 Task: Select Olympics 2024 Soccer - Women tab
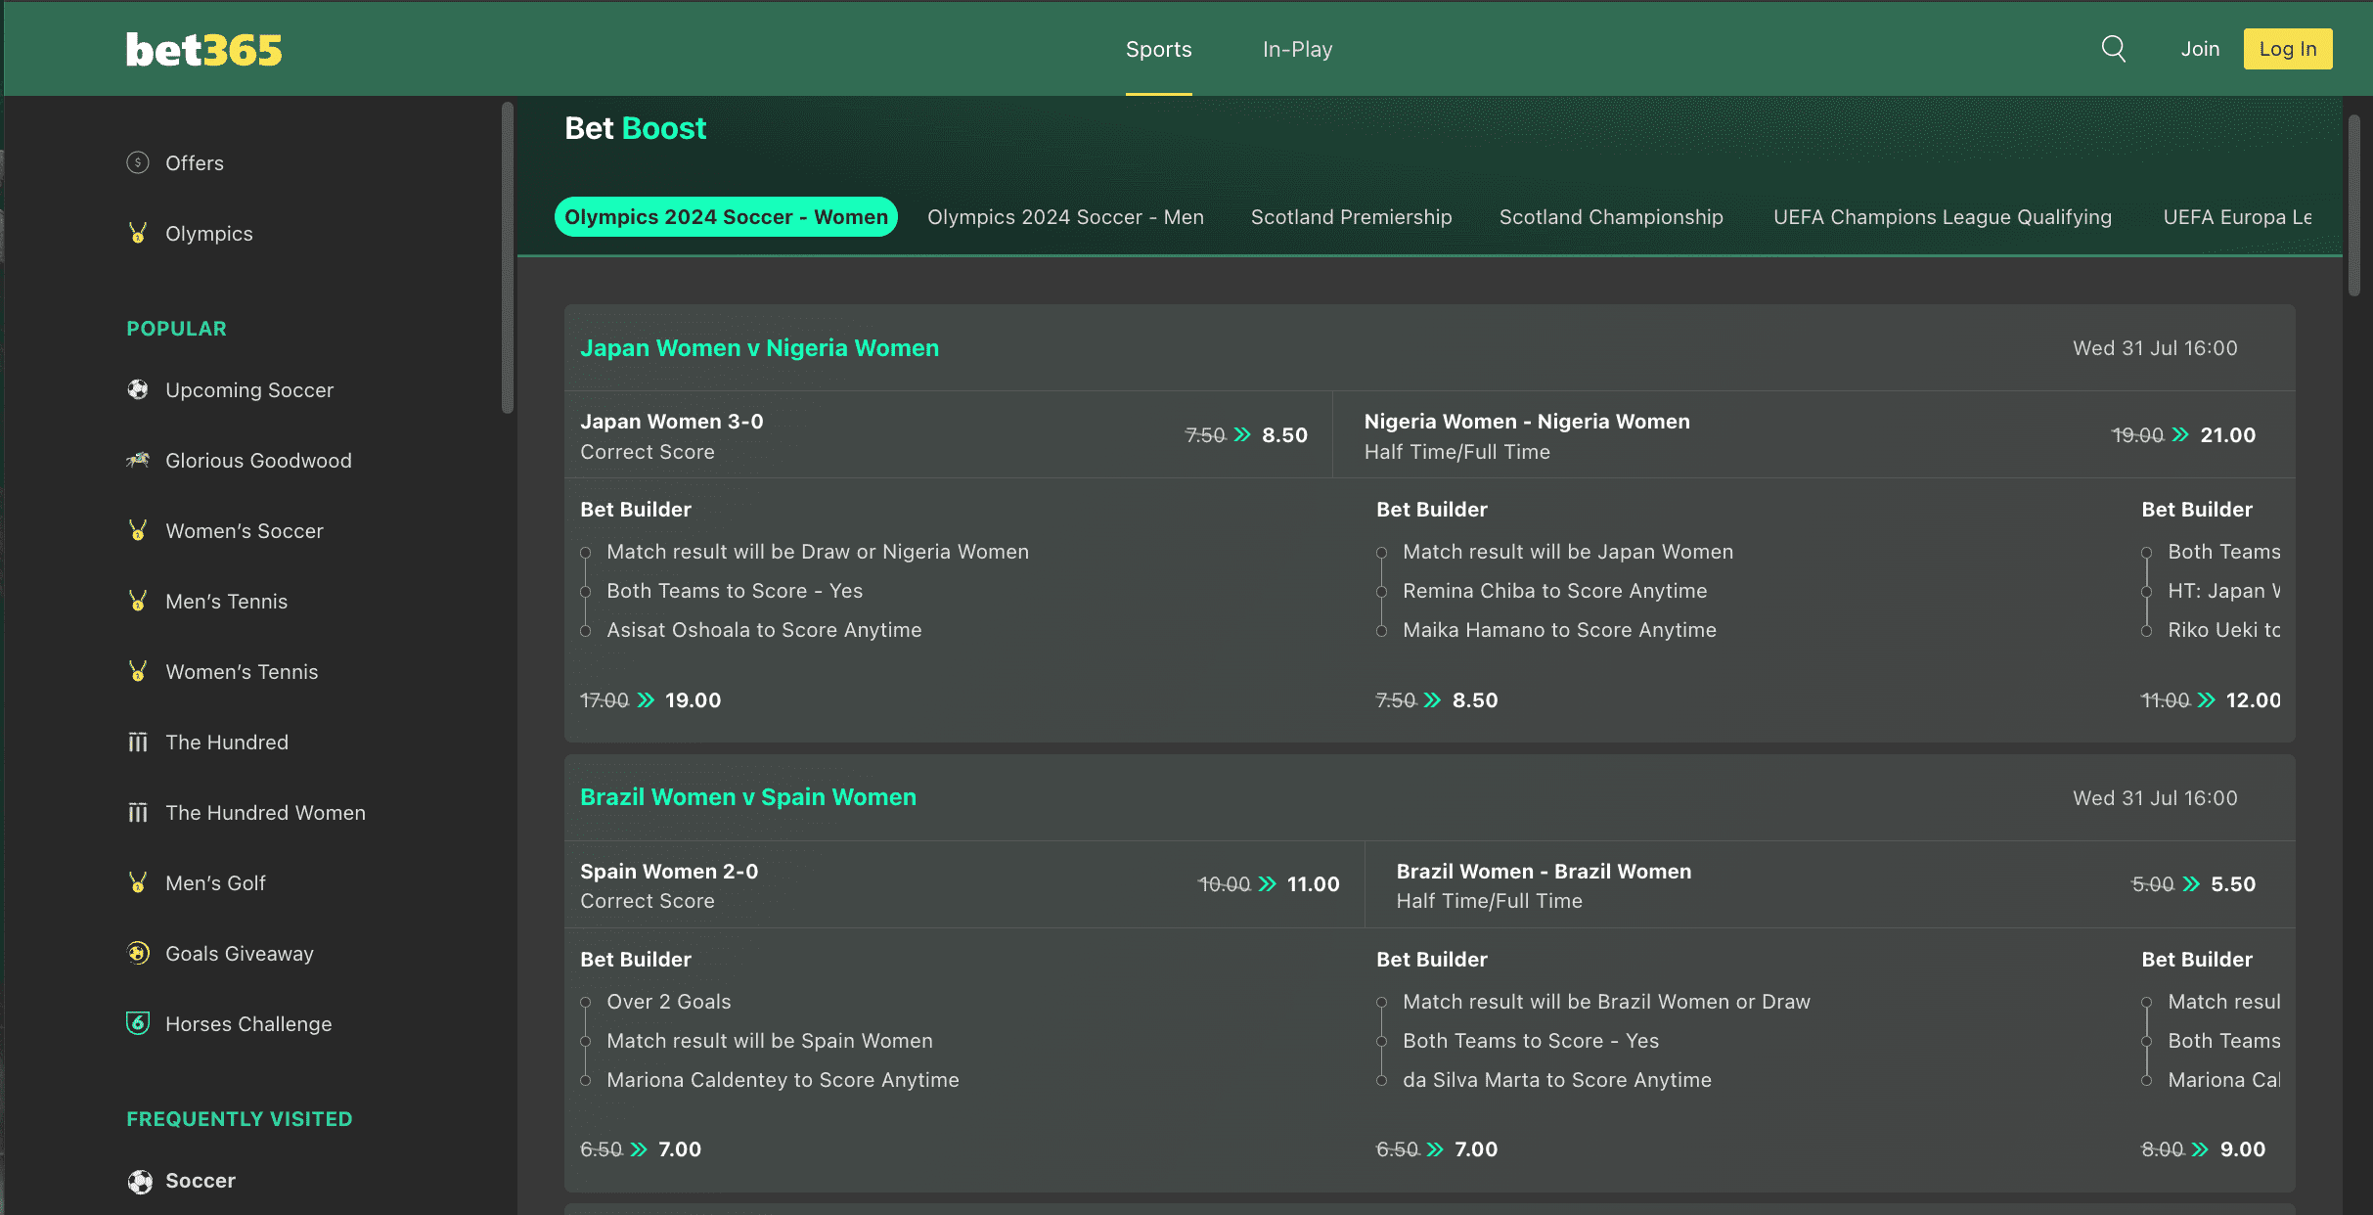coord(726,217)
